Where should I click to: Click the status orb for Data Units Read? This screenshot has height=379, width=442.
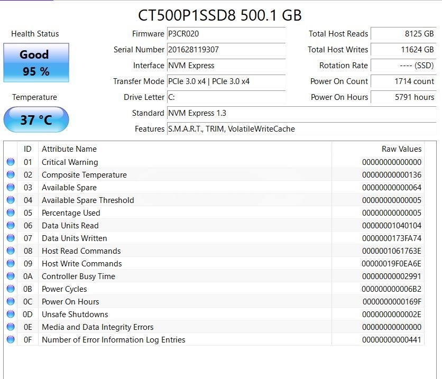11,225
